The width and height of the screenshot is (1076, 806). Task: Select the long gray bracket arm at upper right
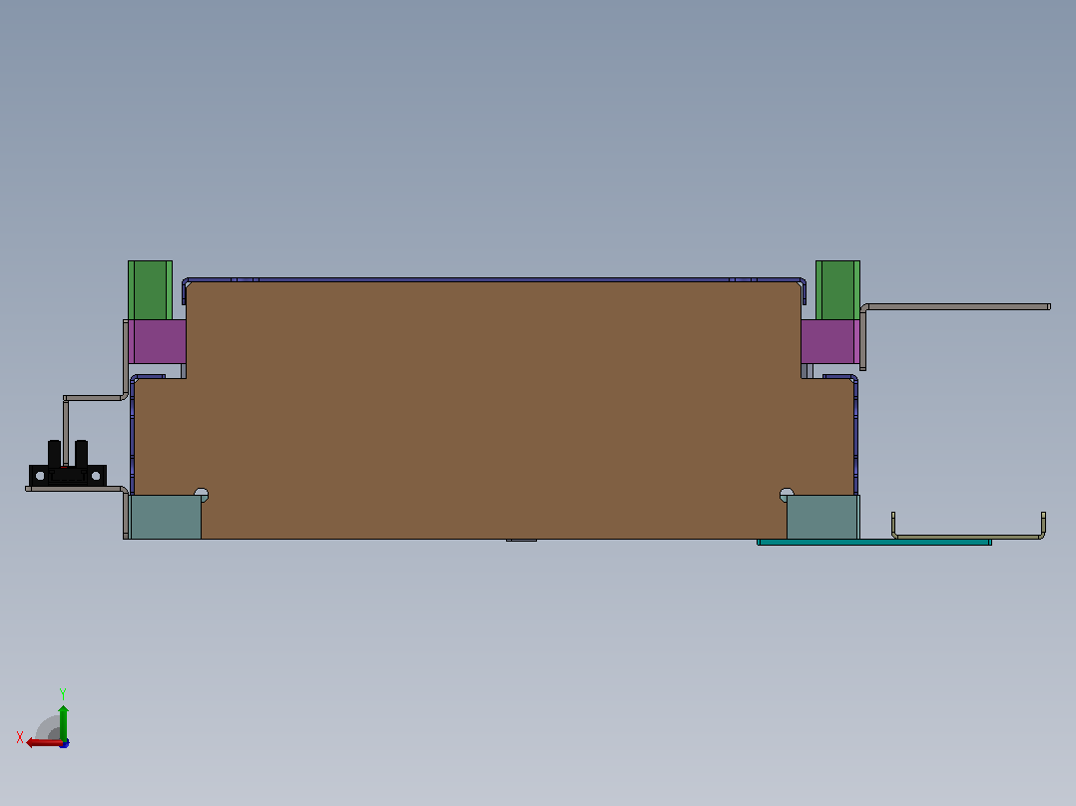coord(955,307)
